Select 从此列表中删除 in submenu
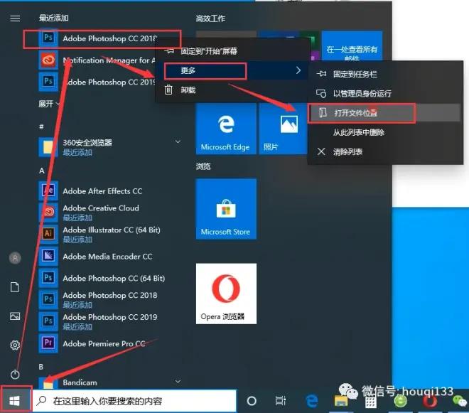469x413 pixels. pos(385,132)
